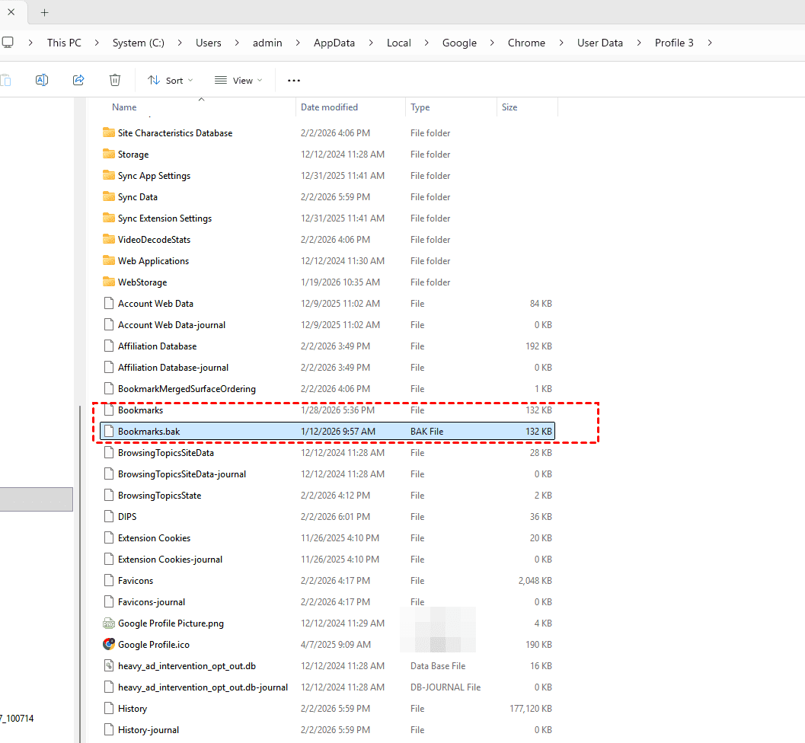Open a new tab with plus button
Image resolution: width=805 pixels, height=743 pixels.
[x=44, y=12]
